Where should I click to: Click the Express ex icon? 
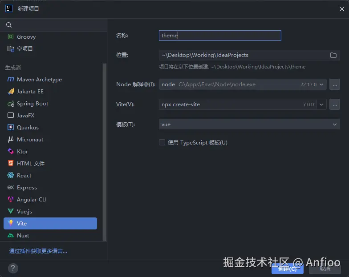[x=11, y=187]
